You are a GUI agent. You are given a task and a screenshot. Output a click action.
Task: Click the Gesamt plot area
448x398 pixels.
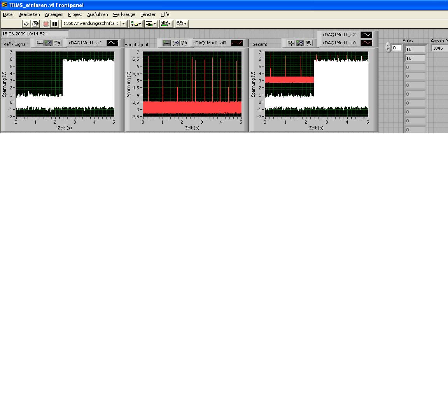tap(316, 84)
